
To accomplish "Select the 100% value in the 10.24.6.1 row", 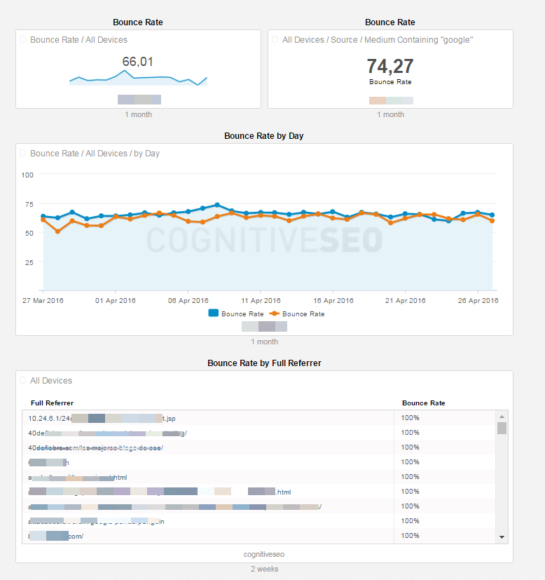I will coord(410,417).
